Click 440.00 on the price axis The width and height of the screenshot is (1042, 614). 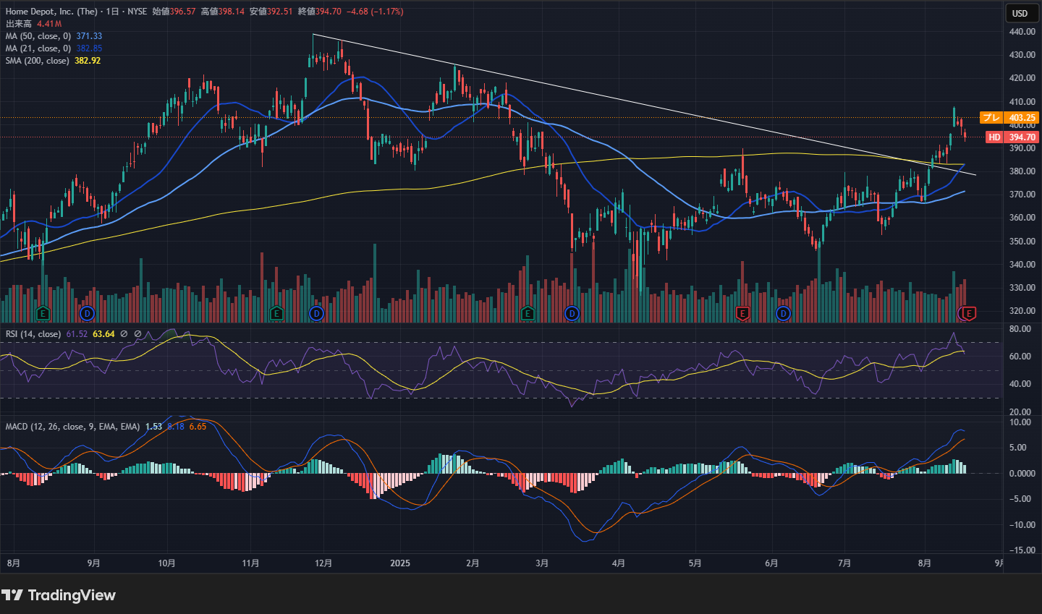pos(1022,32)
